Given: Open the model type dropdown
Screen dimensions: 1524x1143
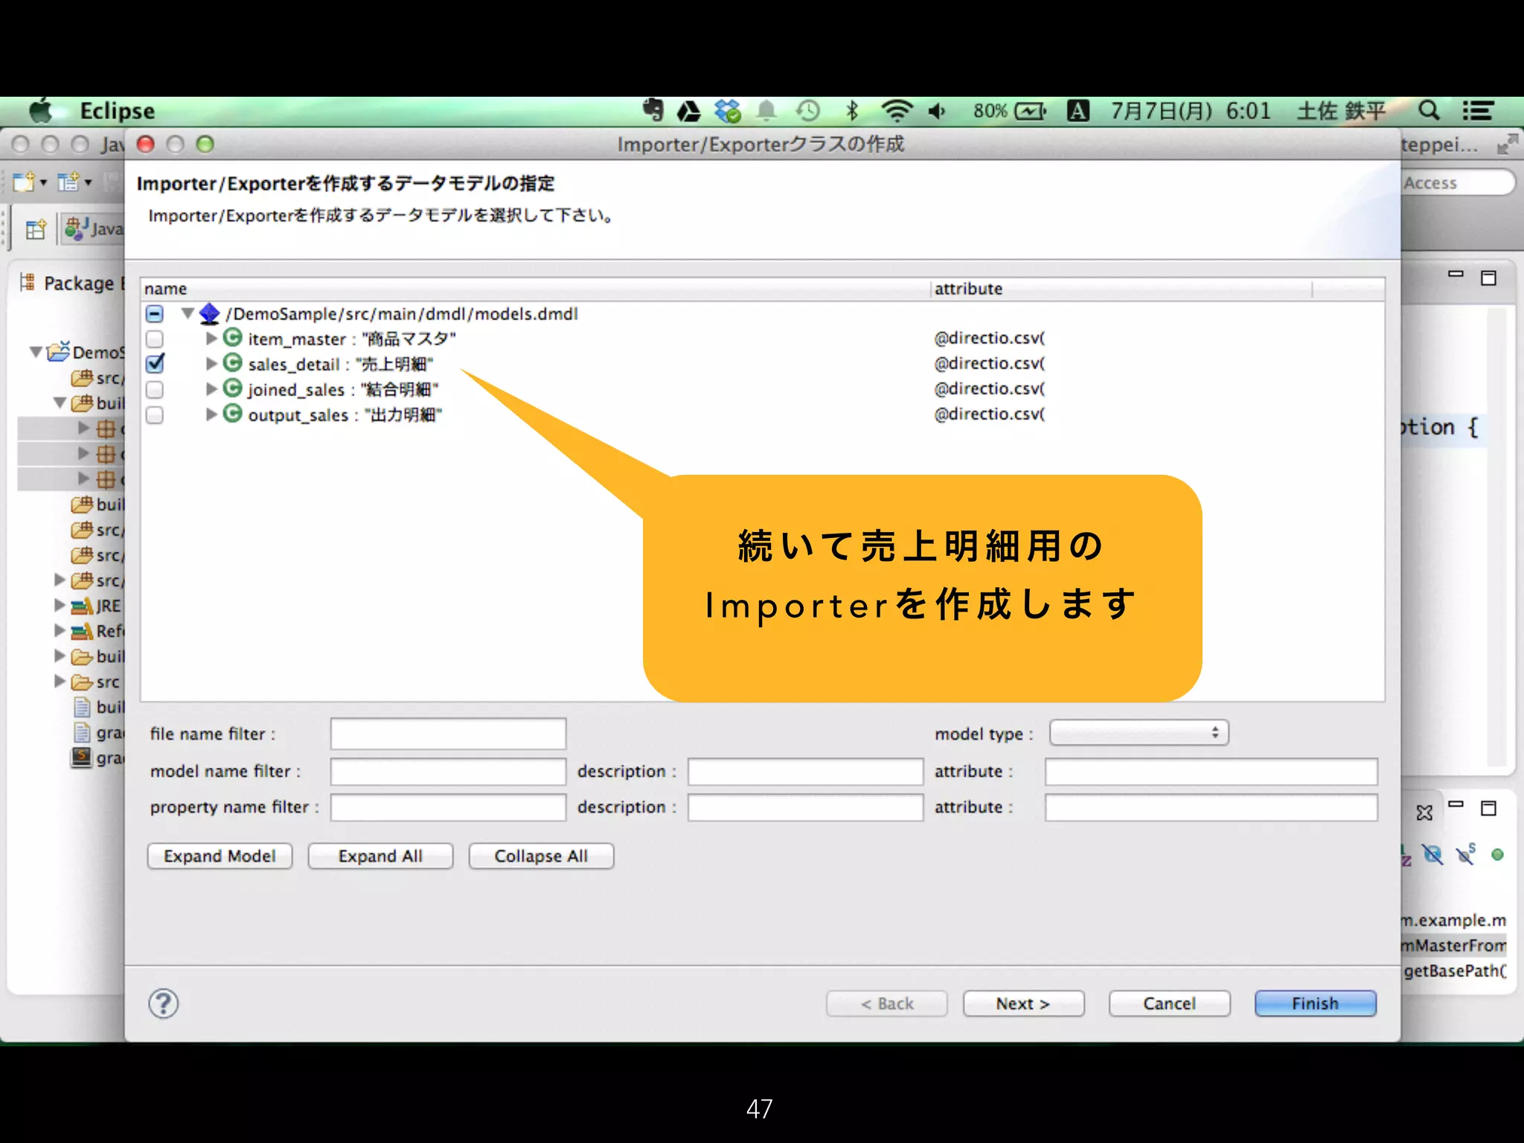Looking at the screenshot, I should [x=1139, y=733].
